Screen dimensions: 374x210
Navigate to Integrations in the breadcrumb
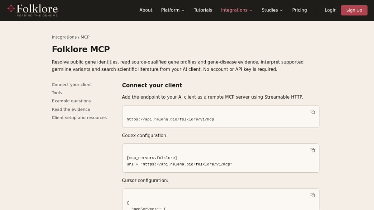click(64, 37)
